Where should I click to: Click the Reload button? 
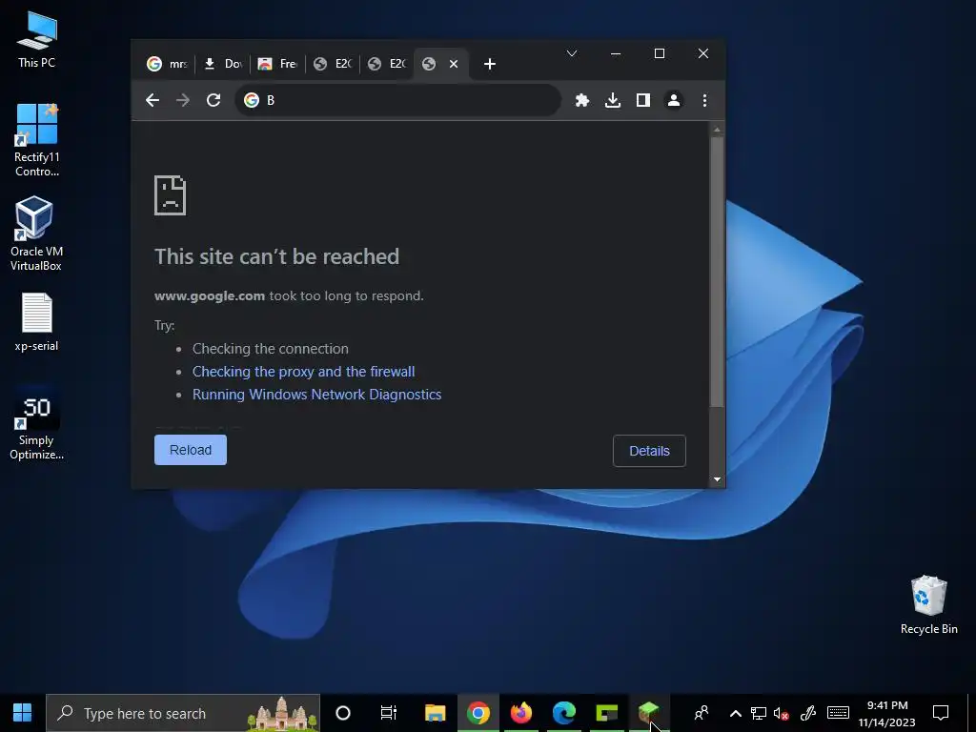coord(191,450)
